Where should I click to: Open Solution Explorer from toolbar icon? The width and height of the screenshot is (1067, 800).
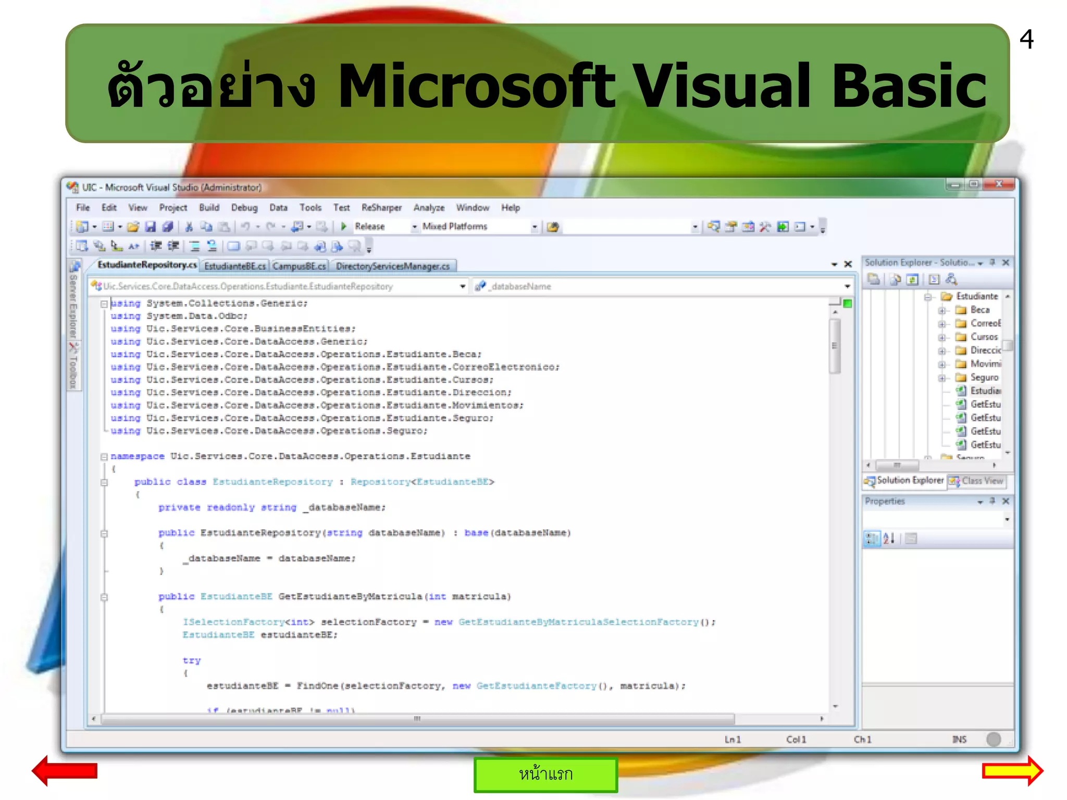714,227
